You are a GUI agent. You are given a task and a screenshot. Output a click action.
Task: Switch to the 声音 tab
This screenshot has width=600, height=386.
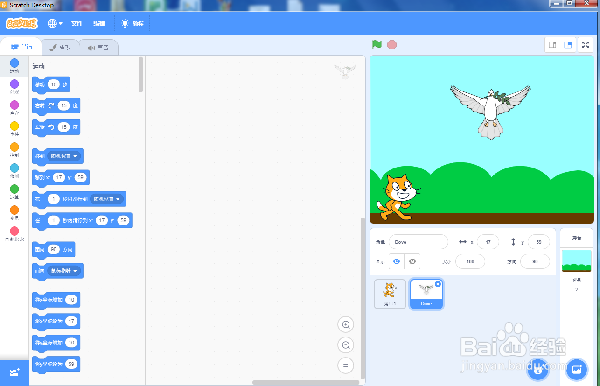tap(98, 48)
